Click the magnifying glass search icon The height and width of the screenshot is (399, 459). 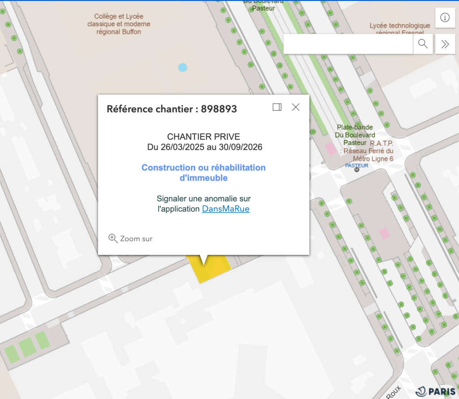click(x=423, y=44)
